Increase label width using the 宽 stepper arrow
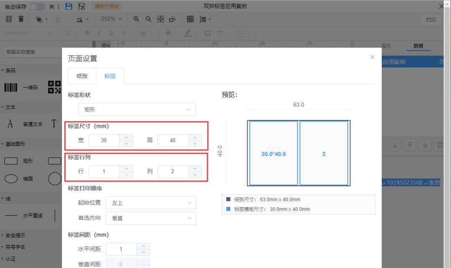The height and width of the screenshot is (268, 451). pos(126,138)
